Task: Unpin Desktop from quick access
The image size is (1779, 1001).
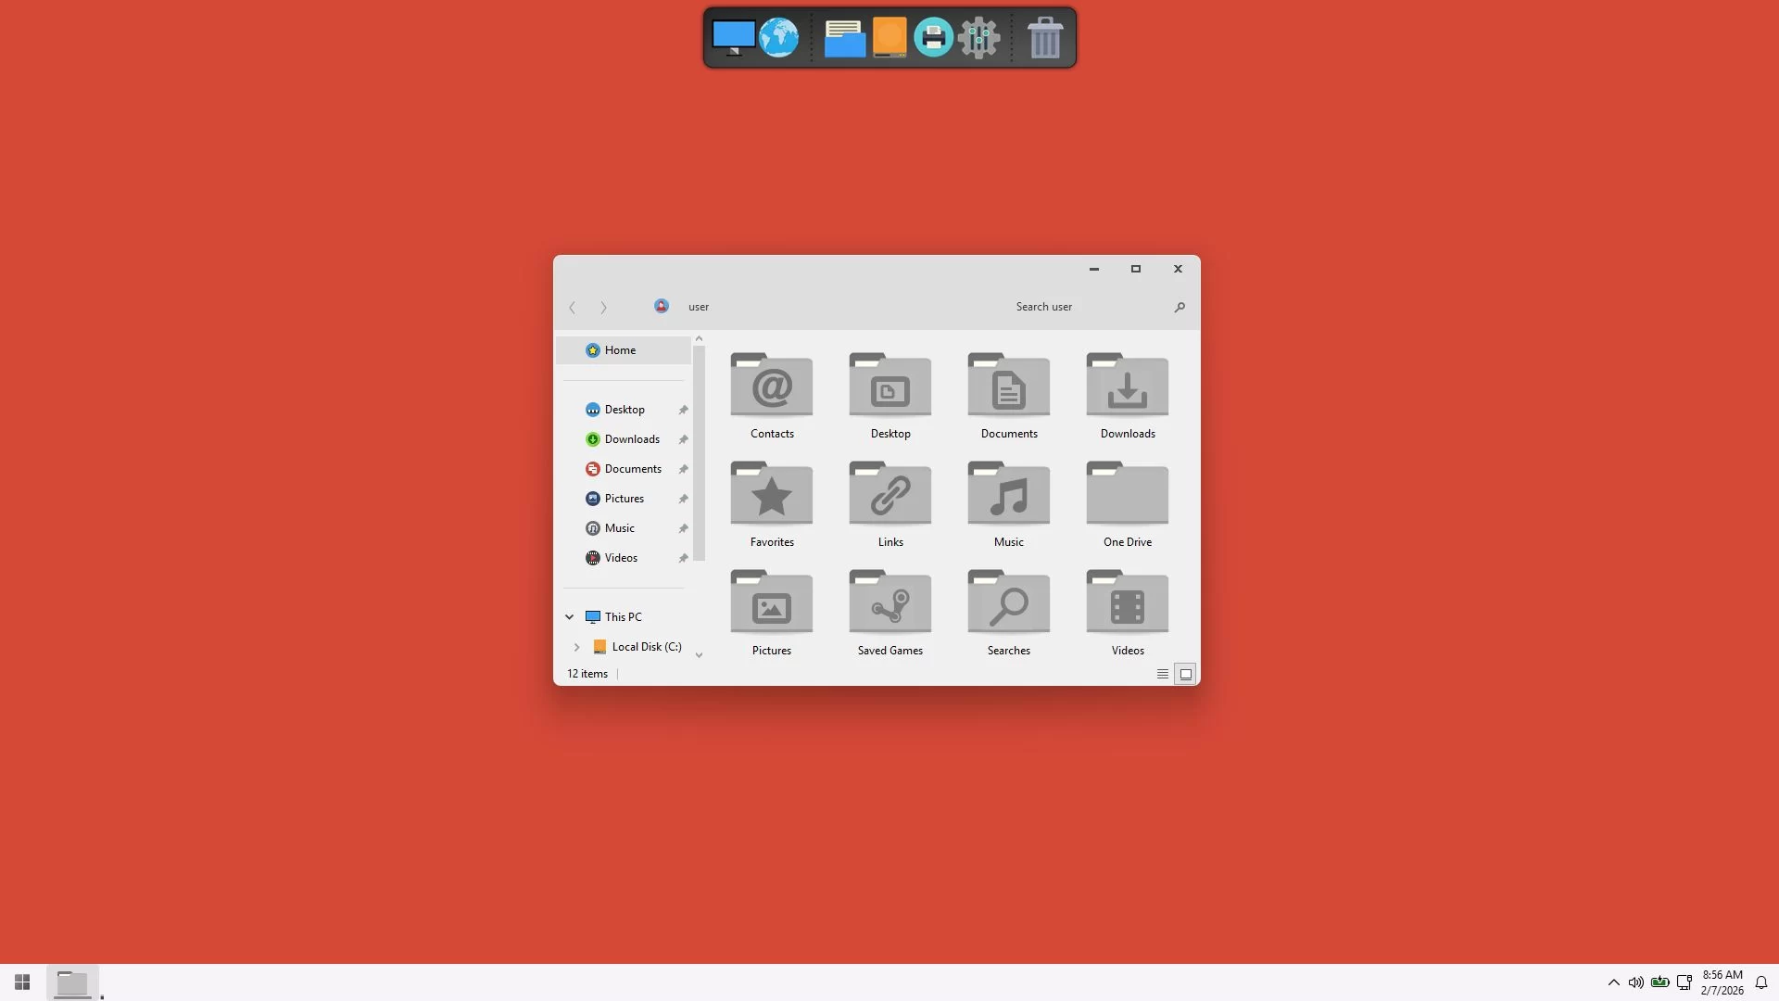Action: pyautogui.click(x=683, y=410)
